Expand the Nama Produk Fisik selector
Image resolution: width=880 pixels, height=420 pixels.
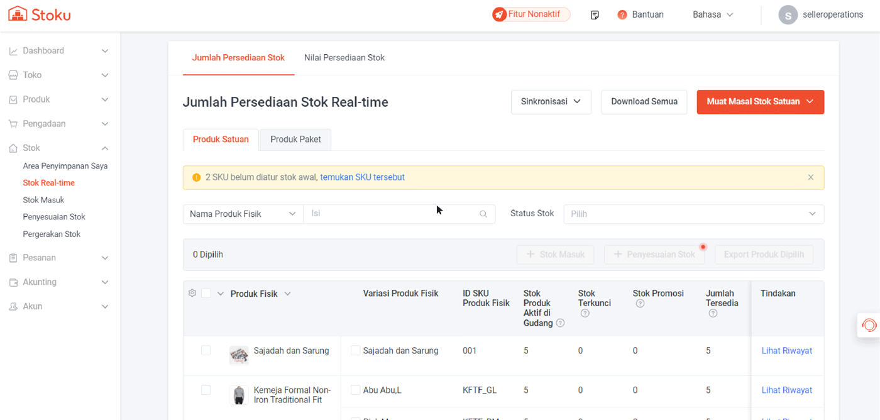(243, 214)
